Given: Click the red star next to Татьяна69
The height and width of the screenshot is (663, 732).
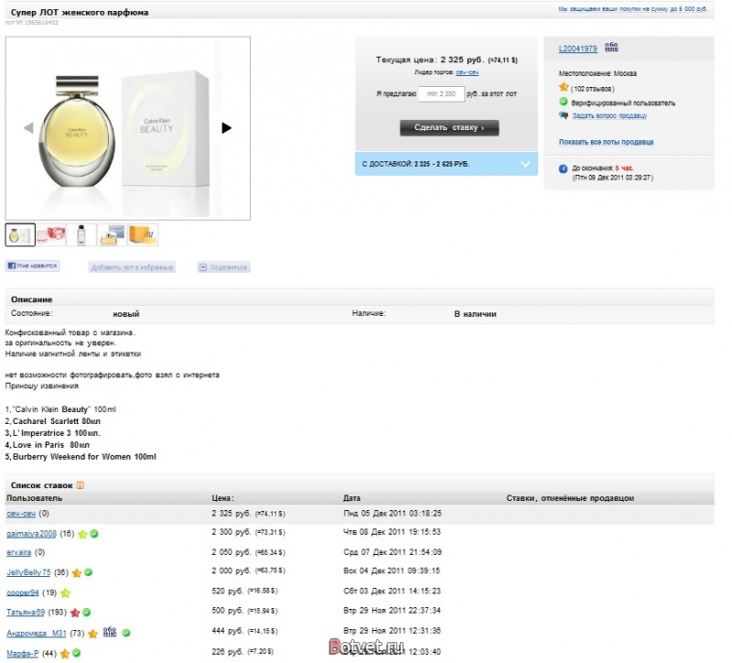Looking at the screenshot, I should pyautogui.click(x=75, y=613).
